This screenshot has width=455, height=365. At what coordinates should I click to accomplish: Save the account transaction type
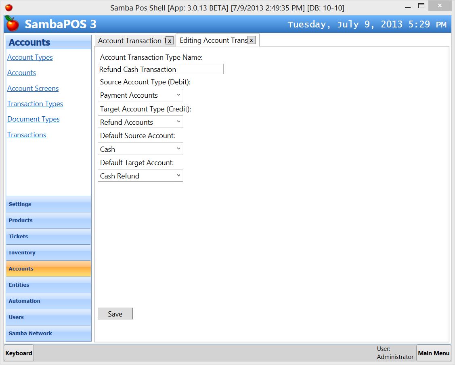[x=115, y=314]
